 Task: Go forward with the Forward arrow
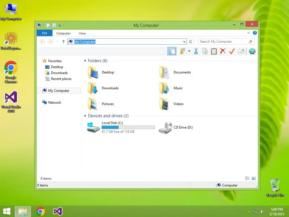[x=50, y=42]
